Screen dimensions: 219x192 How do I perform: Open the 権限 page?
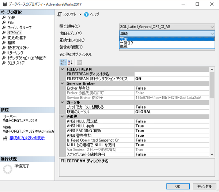coord(11,43)
